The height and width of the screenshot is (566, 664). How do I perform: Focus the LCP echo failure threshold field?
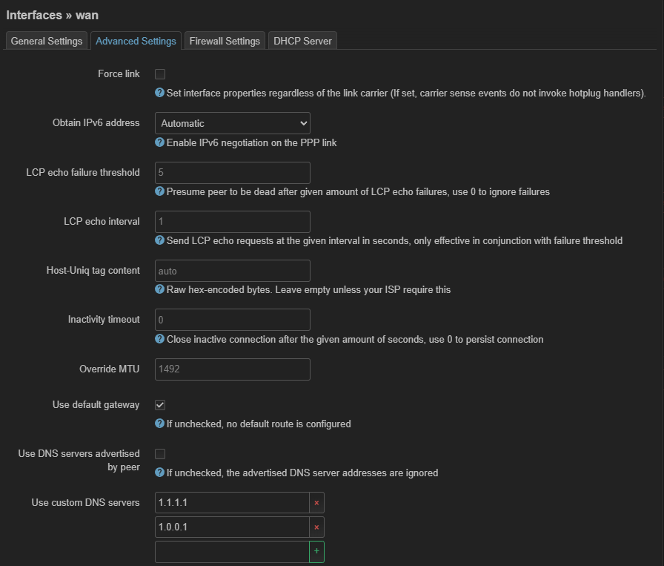[233, 173]
